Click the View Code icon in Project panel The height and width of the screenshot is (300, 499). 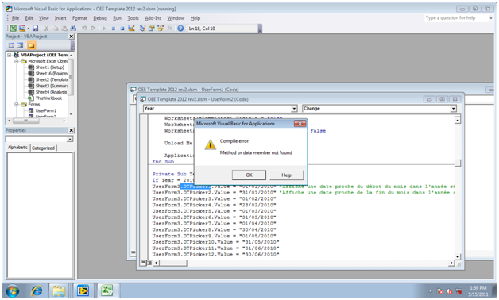pos(11,45)
